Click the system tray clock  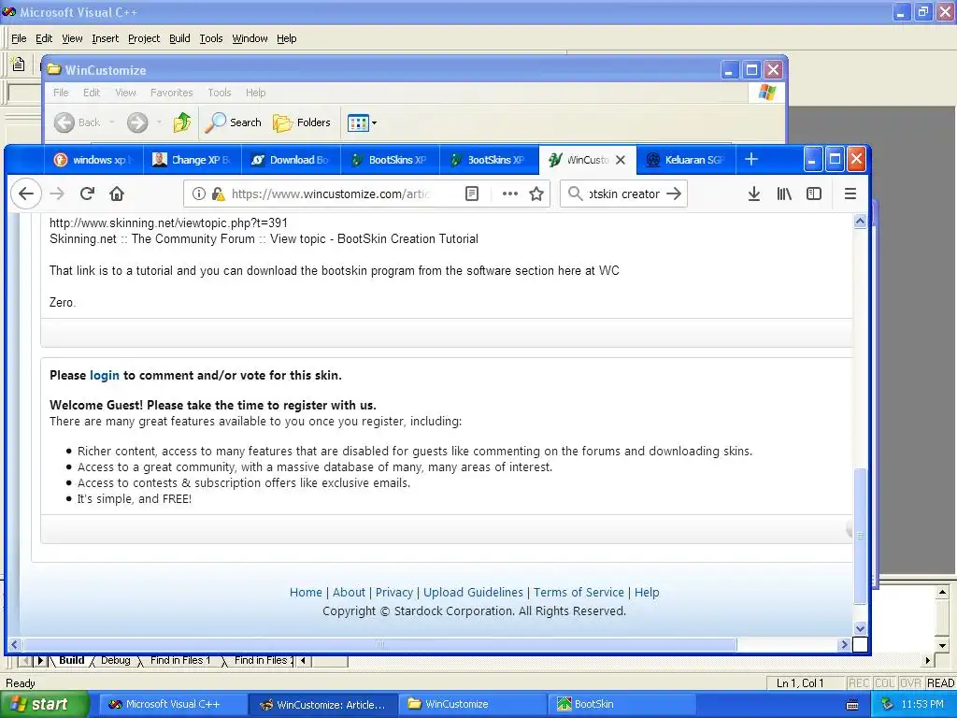[922, 705]
